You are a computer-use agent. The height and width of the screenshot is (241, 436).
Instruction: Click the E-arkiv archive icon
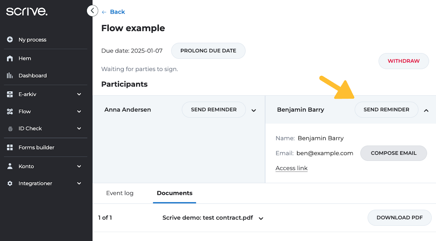tap(10, 94)
